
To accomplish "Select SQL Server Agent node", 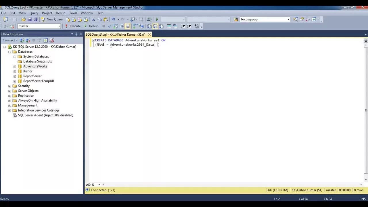I will pos(45,115).
